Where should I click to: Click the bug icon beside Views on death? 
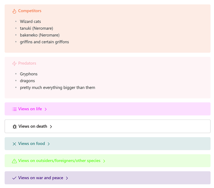[x=15, y=127]
